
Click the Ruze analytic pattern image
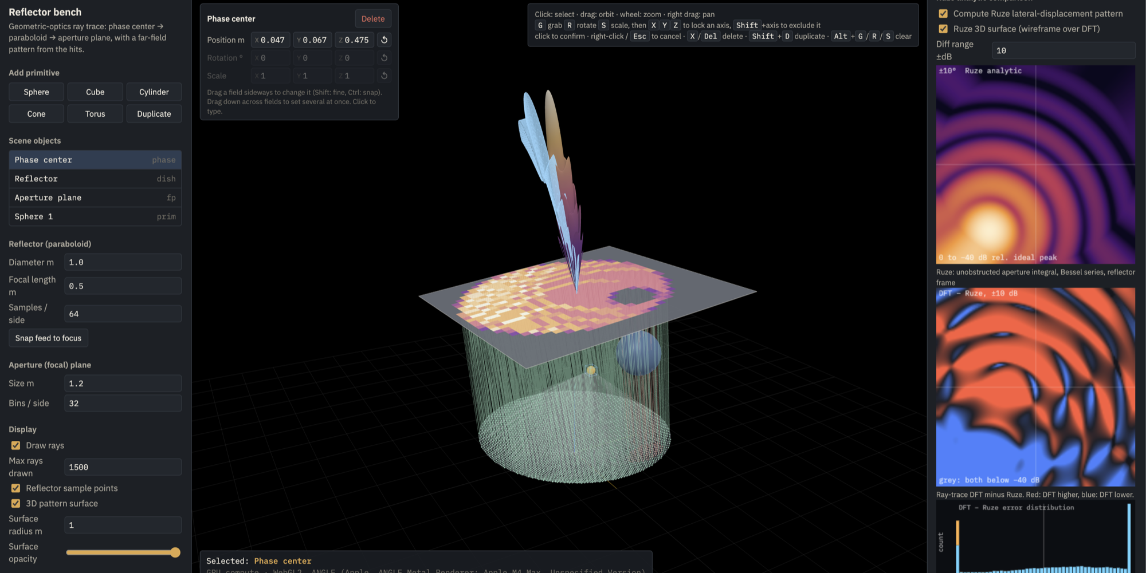coord(1035,164)
